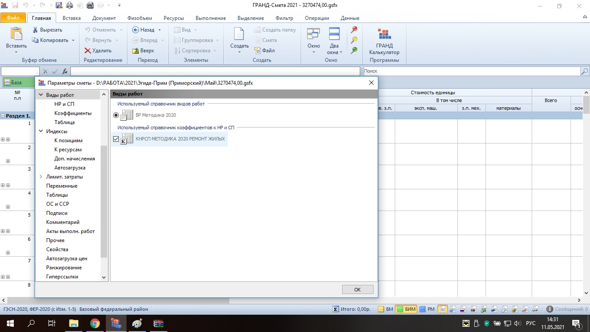This screenshot has width=590, height=332.
Task: Open the Файл menu tab
Action: pyautogui.click(x=13, y=18)
